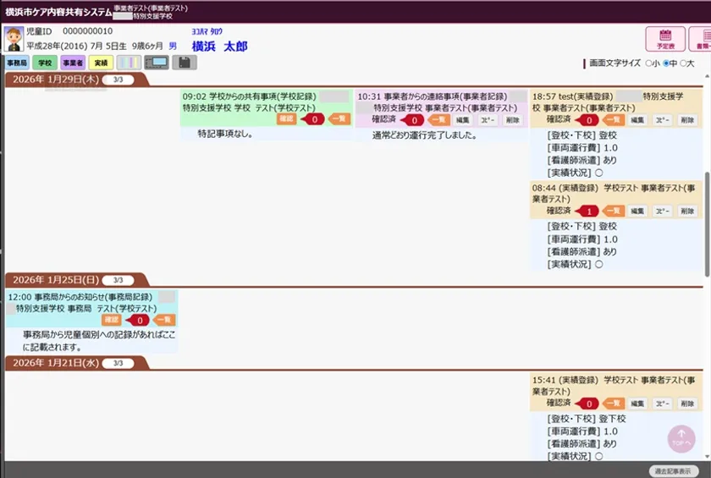Select the 大 text size radio
711x478 pixels.
[x=683, y=63]
